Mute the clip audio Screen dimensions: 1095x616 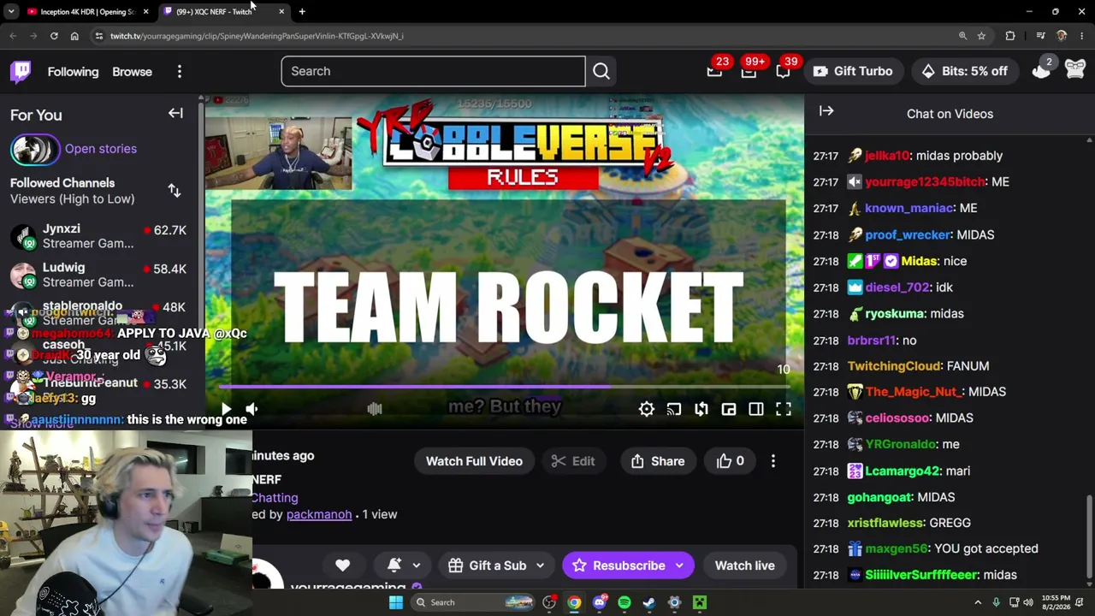coord(252,410)
